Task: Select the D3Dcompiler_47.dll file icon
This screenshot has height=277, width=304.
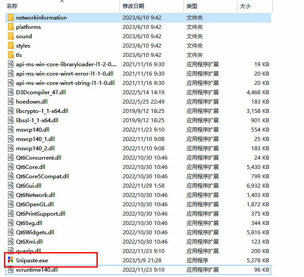Action: pyautogui.click(x=11, y=92)
